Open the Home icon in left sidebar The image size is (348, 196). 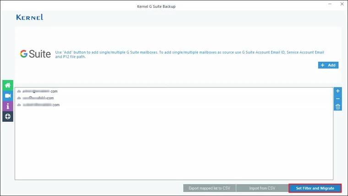[x=8, y=85]
